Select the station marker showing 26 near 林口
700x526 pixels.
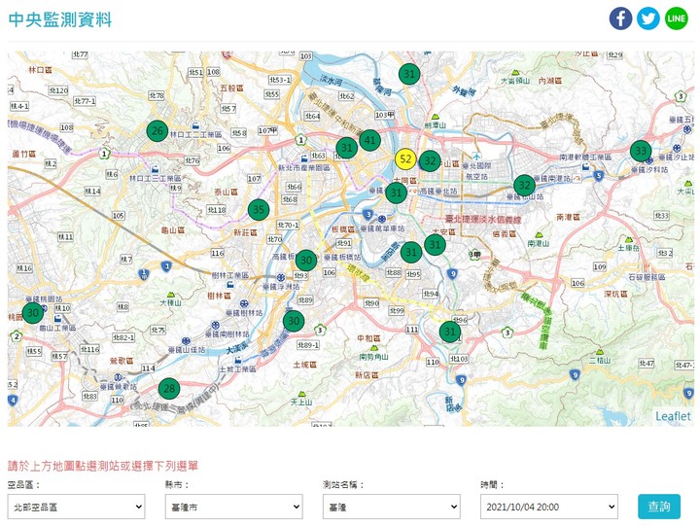[x=157, y=131]
